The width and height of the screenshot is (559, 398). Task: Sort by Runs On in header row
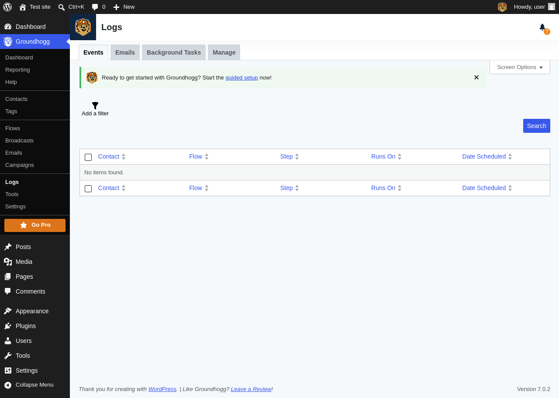tap(386, 156)
